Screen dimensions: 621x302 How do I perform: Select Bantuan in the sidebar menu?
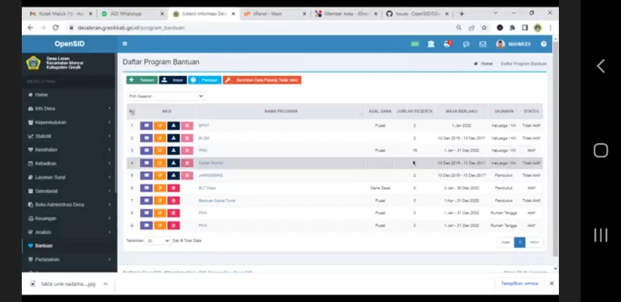(44, 245)
